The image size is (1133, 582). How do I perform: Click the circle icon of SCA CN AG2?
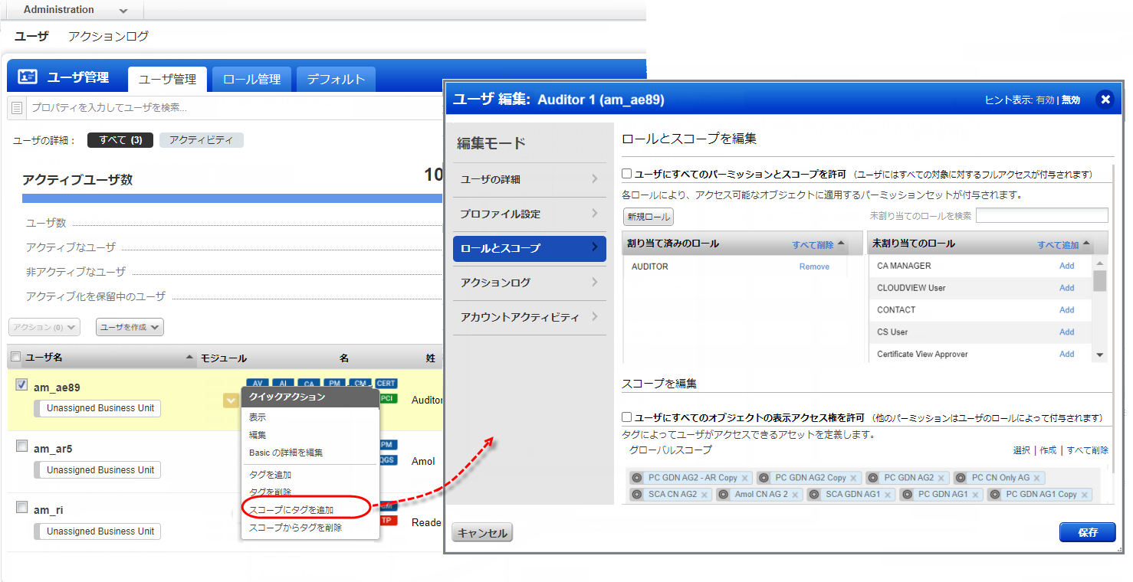636,495
